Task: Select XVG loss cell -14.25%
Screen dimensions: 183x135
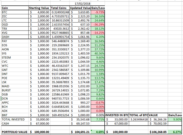Action: pos(98,33)
